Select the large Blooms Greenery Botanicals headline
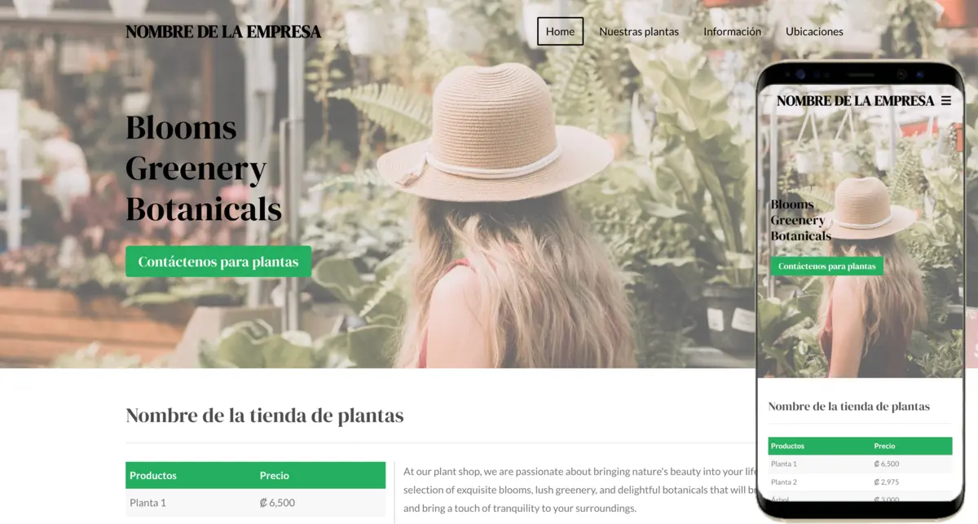Screen dimensions: 978x524 [204, 169]
